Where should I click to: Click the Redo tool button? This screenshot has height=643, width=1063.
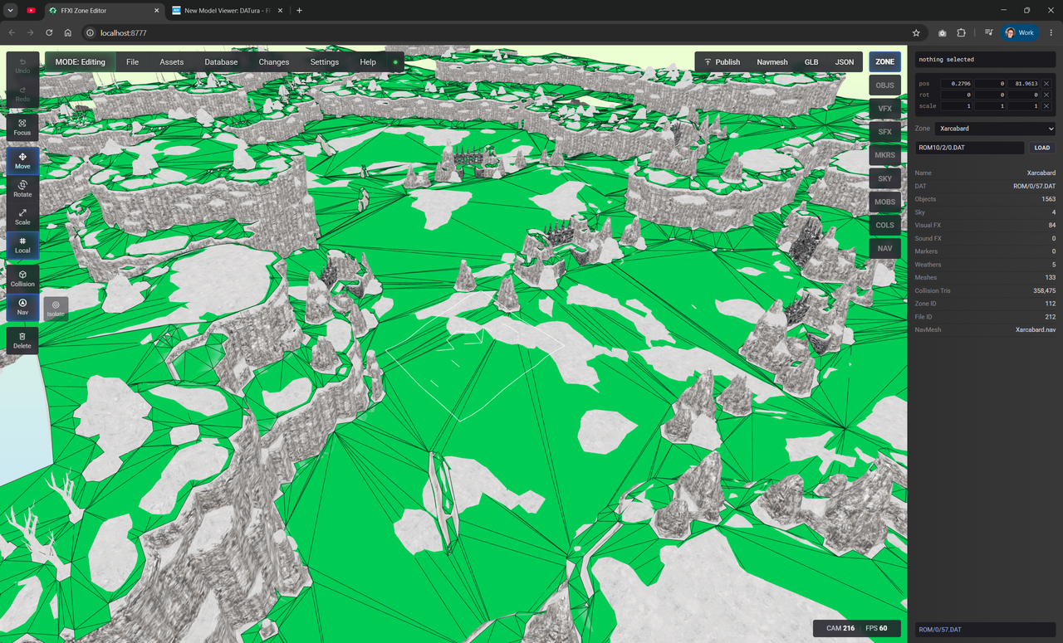pos(22,94)
